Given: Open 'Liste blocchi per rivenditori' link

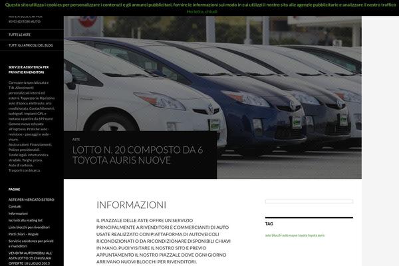Looking at the screenshot, I should (x=29, y=227).
